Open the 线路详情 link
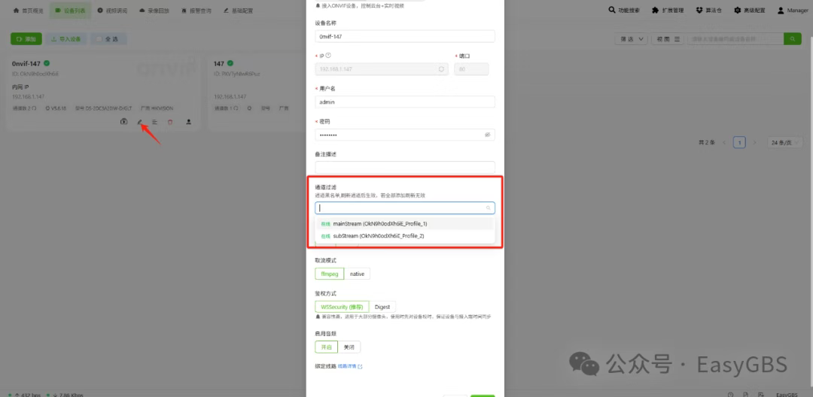Screen dimensions: 813x397 point(347,366)
